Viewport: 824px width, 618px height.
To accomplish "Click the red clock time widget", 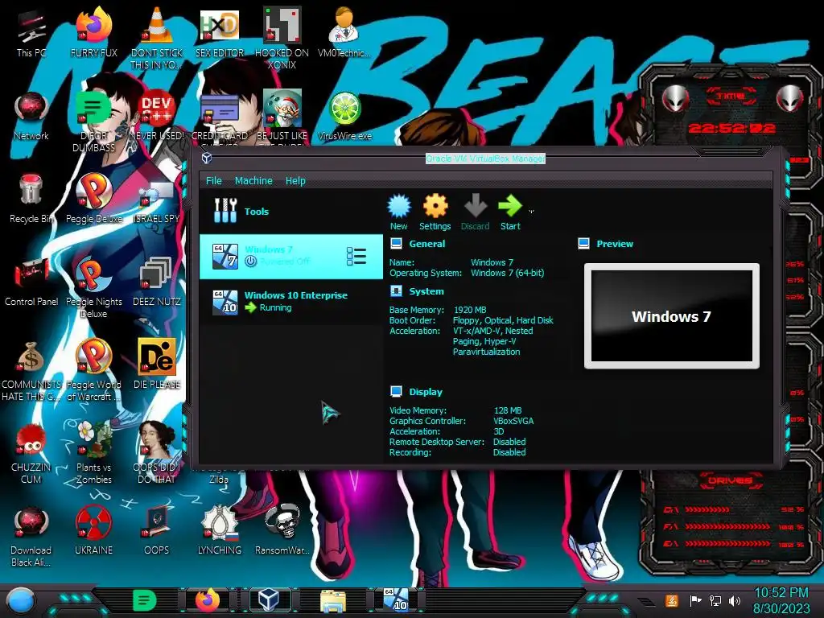I will click(x=731, y=128).
